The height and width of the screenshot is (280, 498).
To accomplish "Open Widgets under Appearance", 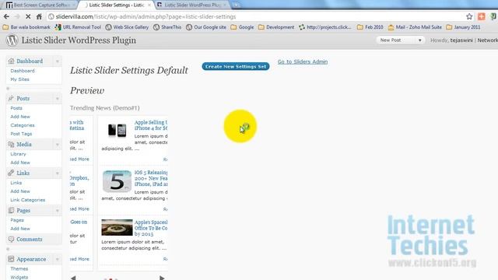I will click(x=19, y=277).
